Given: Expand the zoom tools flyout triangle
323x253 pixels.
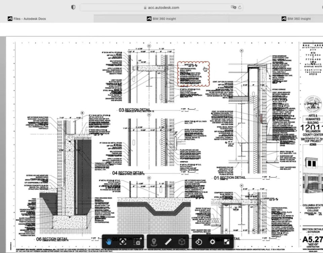Looking at the screenshot, I should click(x=140, y=237).
